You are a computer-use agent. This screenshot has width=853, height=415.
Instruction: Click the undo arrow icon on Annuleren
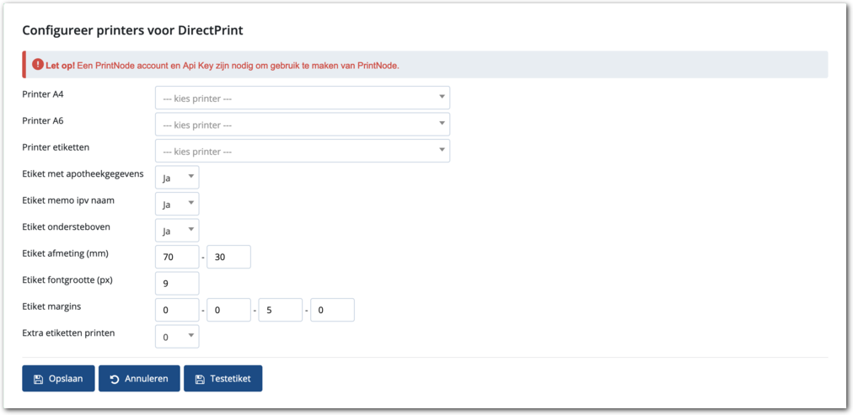click(x=114, y=379)
